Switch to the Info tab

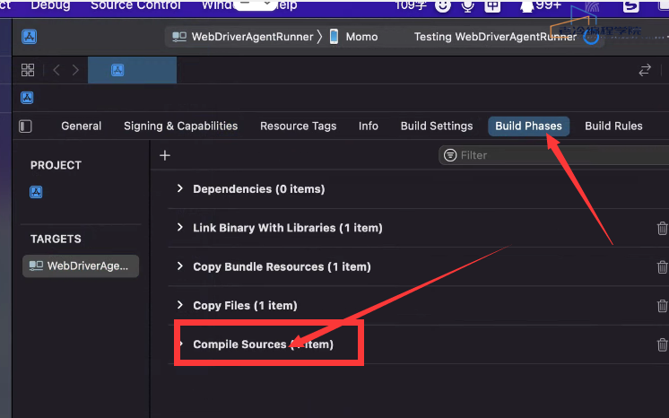coord(369,126)
